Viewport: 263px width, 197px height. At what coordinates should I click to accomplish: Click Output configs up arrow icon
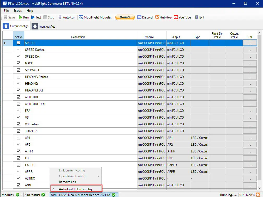6,26
